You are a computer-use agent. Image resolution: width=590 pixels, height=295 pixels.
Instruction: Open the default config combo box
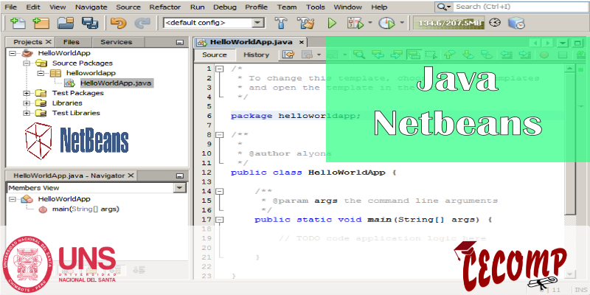[214, 23]
